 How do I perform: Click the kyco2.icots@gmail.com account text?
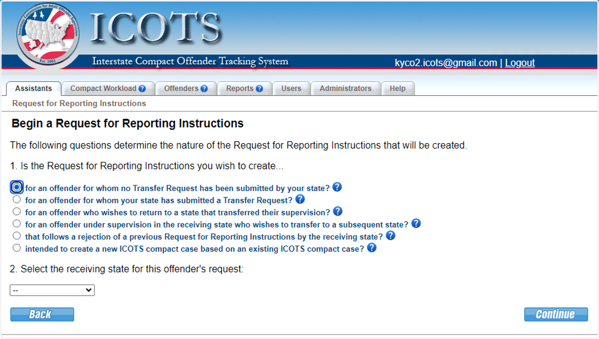(x=446, y=63)
